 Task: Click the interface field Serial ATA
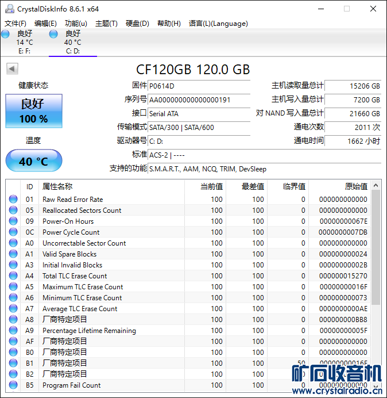click(x=199, y=113)
